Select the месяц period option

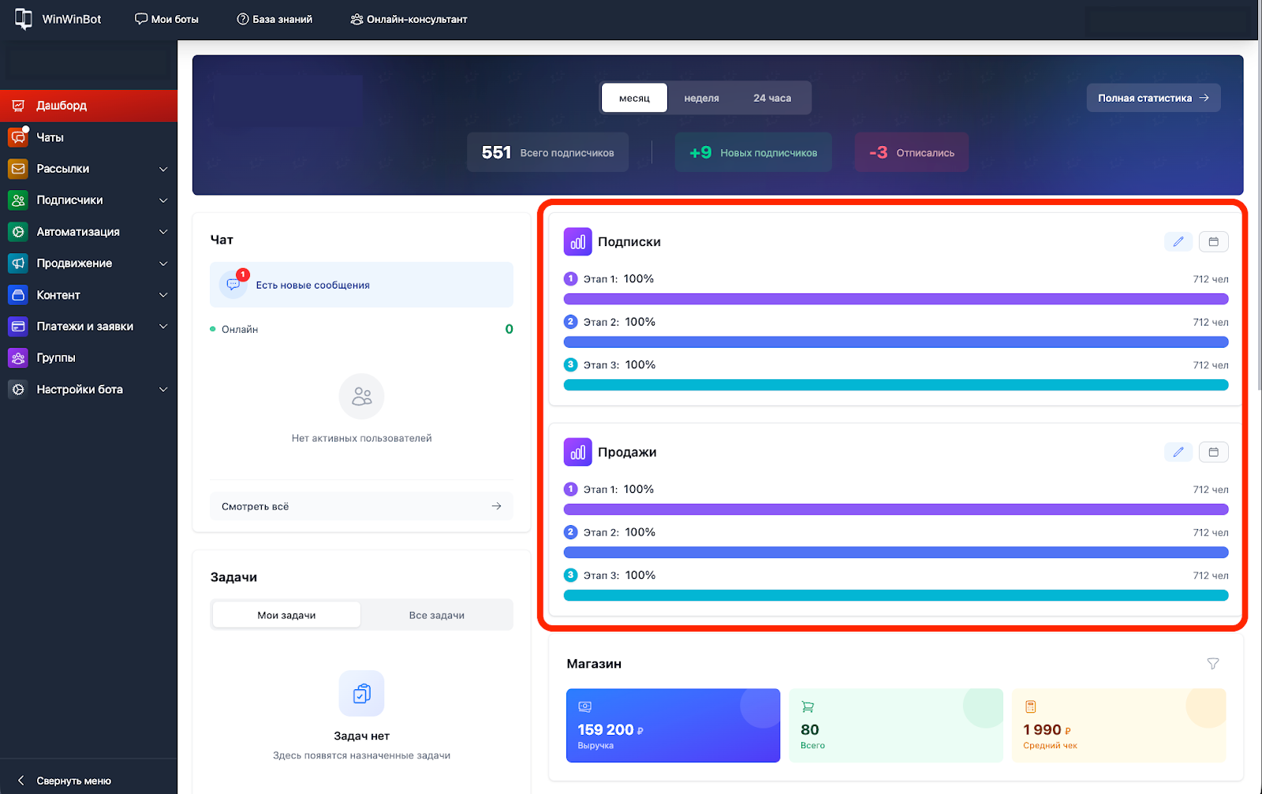634,99
